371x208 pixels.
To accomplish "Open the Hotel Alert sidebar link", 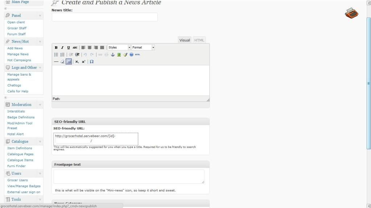I will coord(16,134).
